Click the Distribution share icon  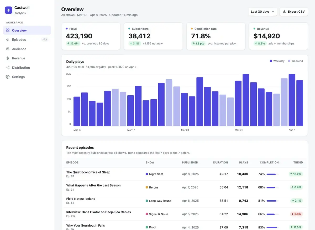(x=8, y=68)
